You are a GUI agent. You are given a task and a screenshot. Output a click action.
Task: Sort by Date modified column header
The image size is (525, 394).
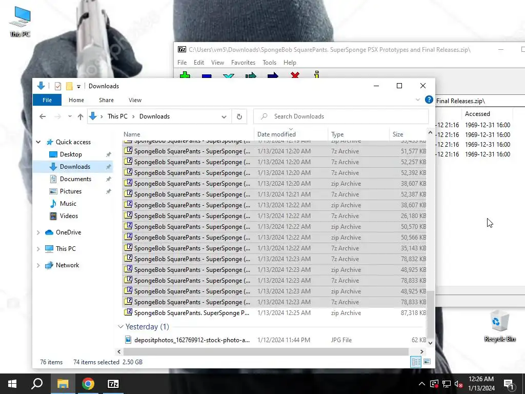tap(291, 134)
